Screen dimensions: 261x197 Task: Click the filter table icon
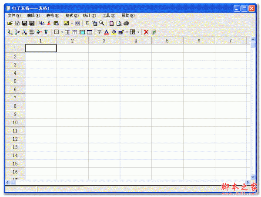coord(94,23)
